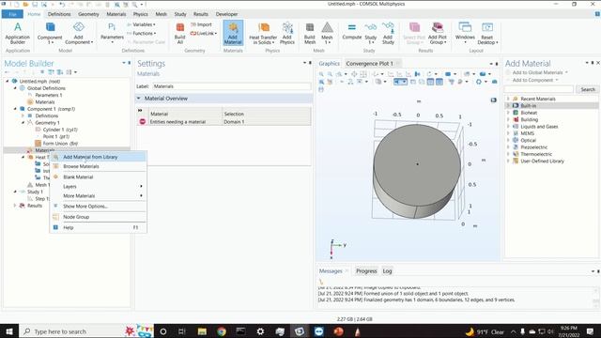601x338 pixels.
Task: Click the Add Component ribbon icon
Action: click(79, 33)
